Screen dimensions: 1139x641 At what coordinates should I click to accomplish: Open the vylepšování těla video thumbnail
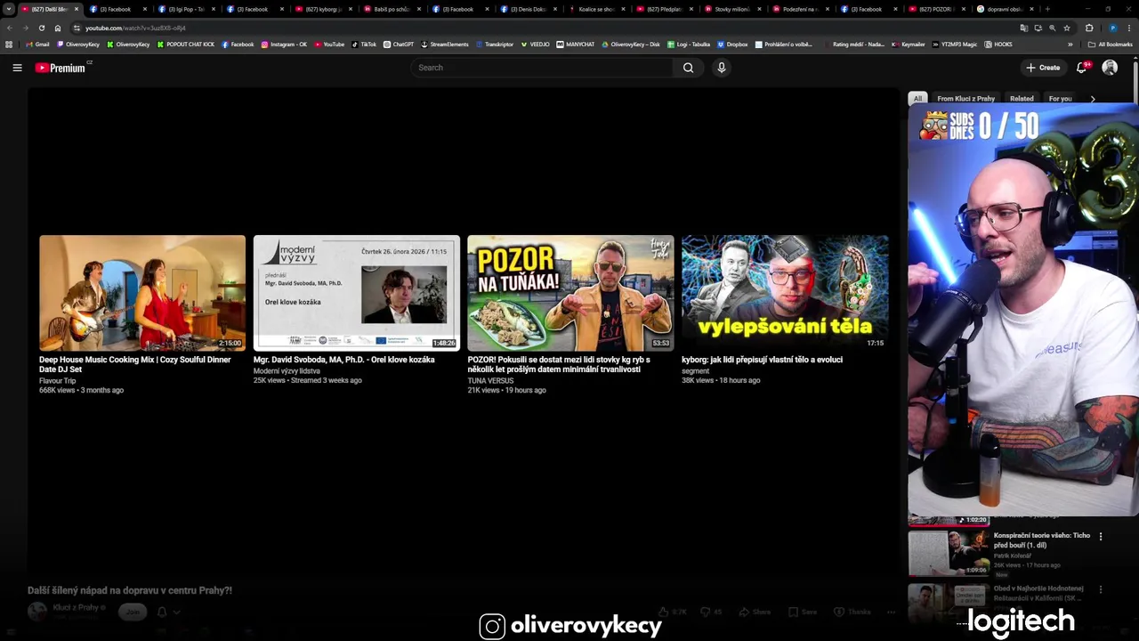coord(785,293)
